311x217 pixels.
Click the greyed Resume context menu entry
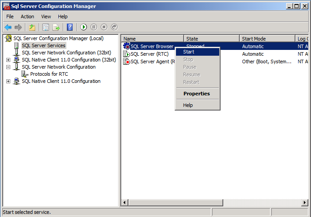point(197,74)
